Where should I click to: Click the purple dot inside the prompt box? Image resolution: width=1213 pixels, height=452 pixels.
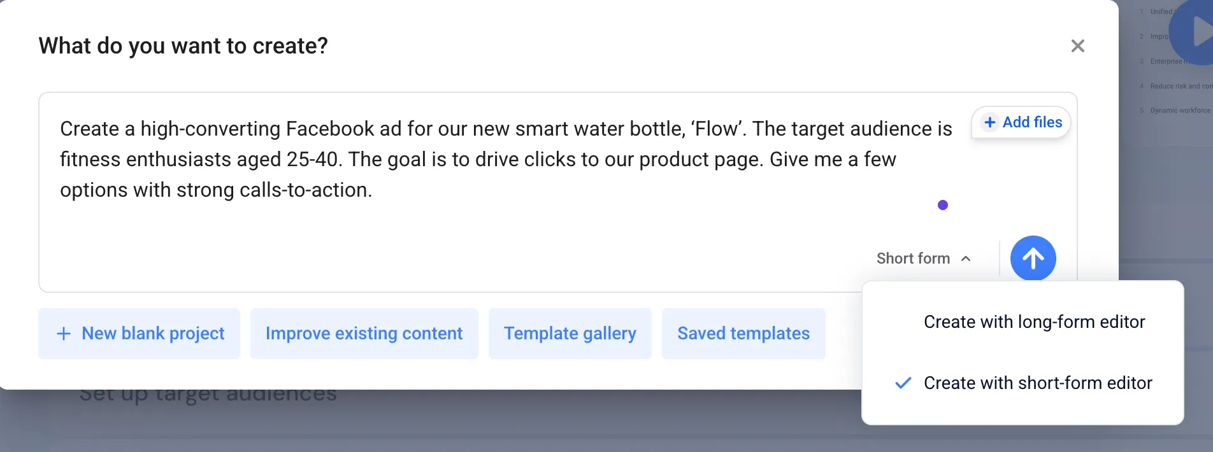click(x=943, y=205)
